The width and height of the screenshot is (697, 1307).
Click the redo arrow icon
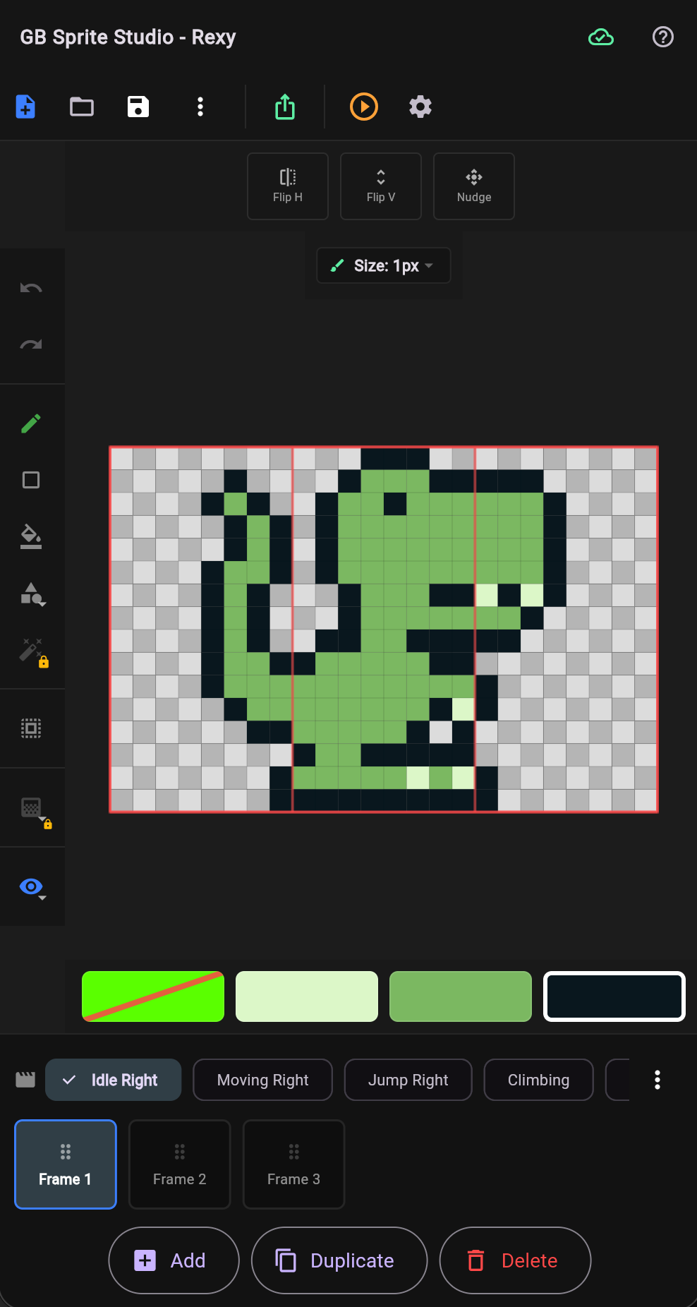(x=31, y=344)
